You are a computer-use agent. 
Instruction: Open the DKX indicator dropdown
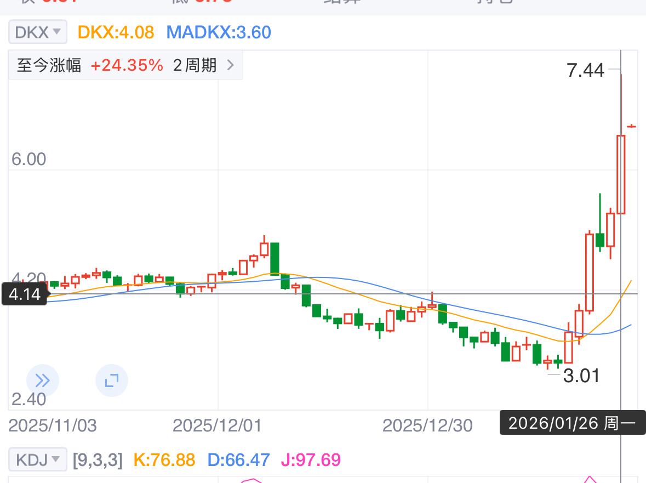(37, 32)
